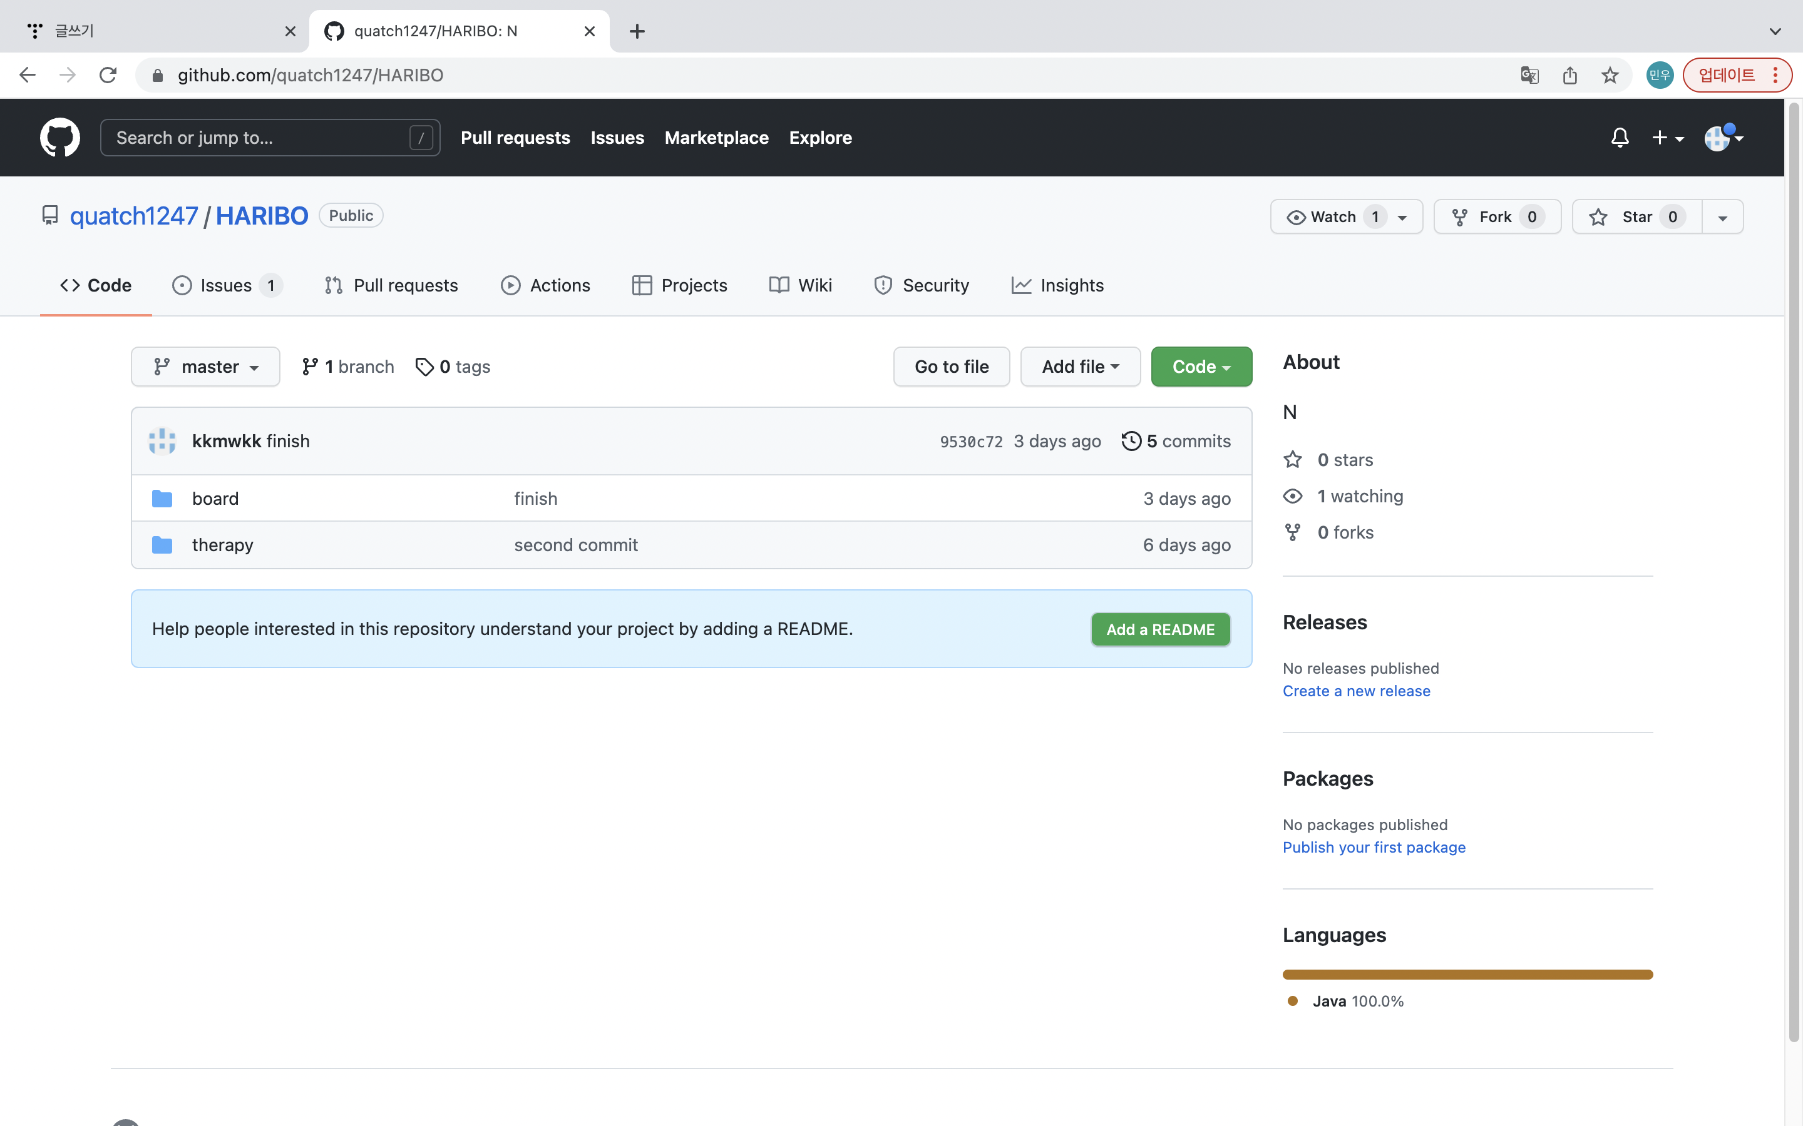The height and width of the screenshot is (1126, 1803).
Task: Click the GitHub Octocat logo
Action: coord(59,138)
